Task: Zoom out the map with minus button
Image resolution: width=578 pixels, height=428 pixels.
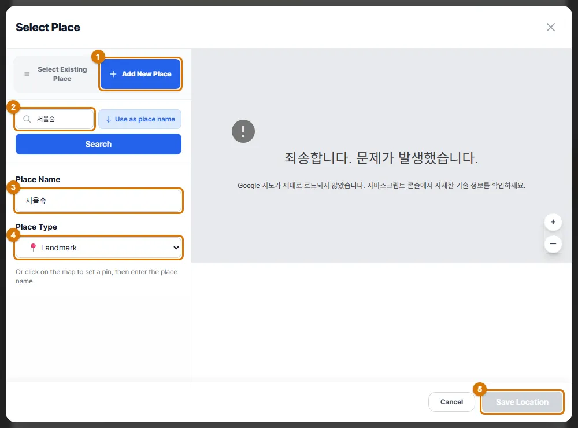Action: tap(553, 243)
